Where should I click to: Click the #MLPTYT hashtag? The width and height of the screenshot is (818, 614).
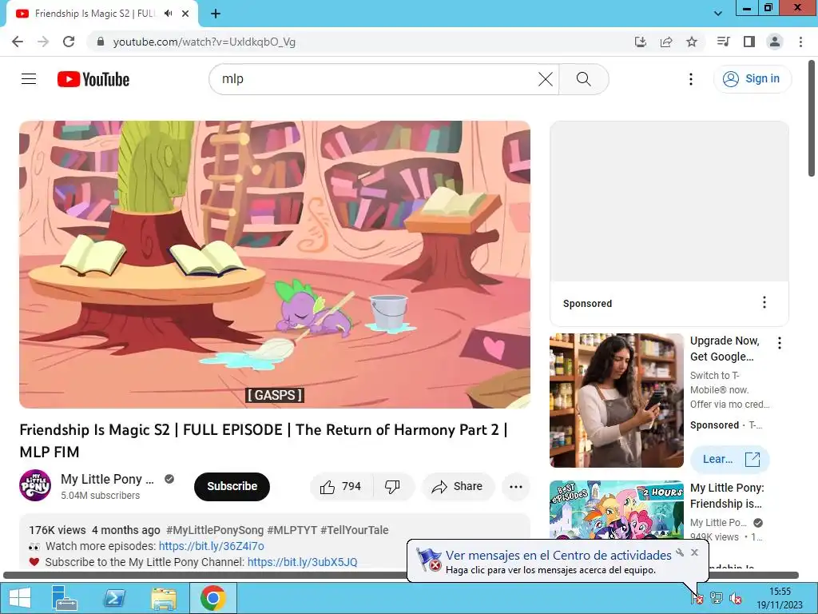click(x=292, y=530)
